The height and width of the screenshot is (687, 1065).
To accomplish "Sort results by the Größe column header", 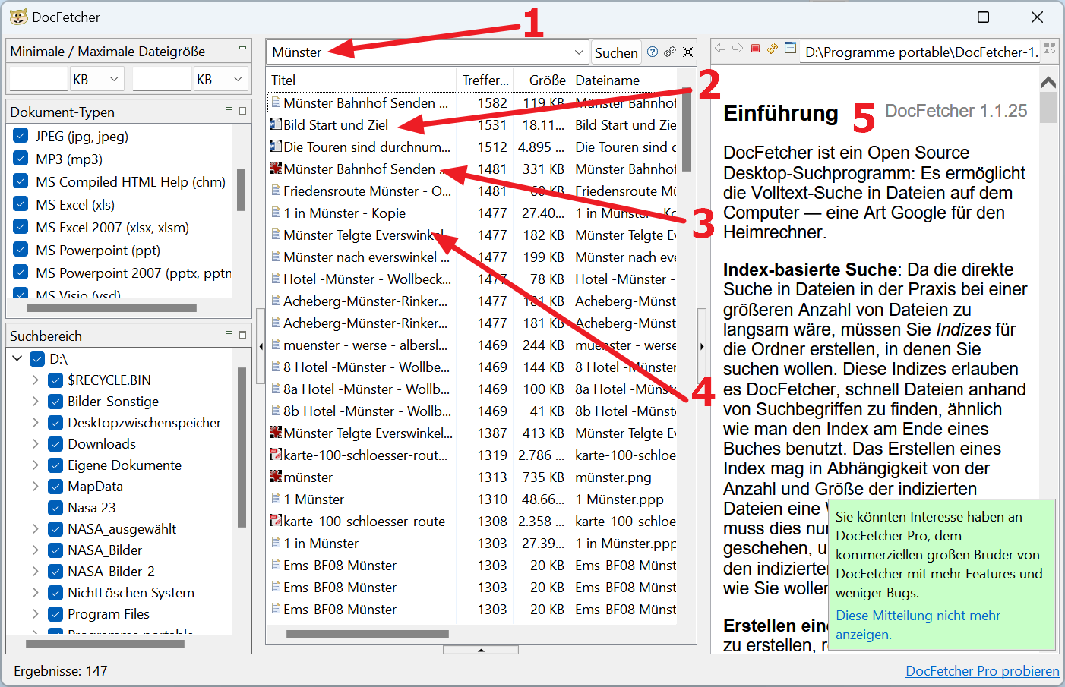I will pyautogui.click(x=547, y=80).
